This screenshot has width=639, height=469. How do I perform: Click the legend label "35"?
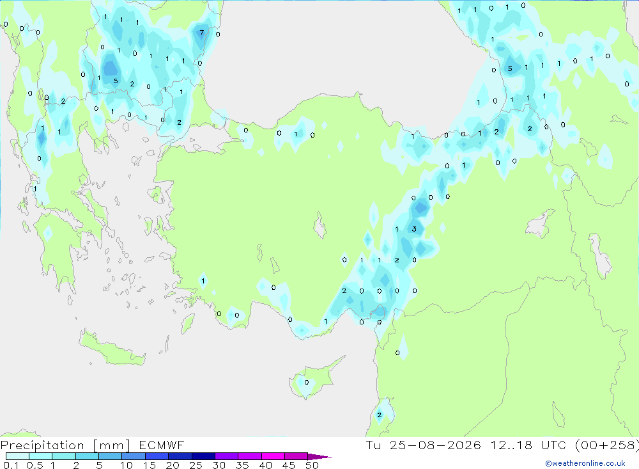[242, 465]
